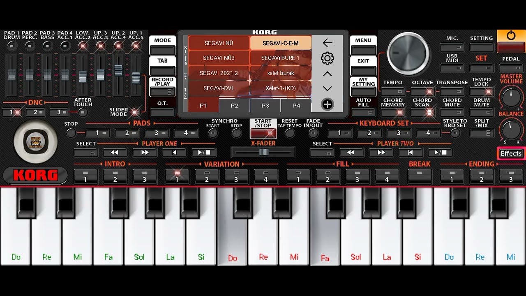Screen dimensions: 526x296
Task: Open the Effects panel
Action: 511,153
